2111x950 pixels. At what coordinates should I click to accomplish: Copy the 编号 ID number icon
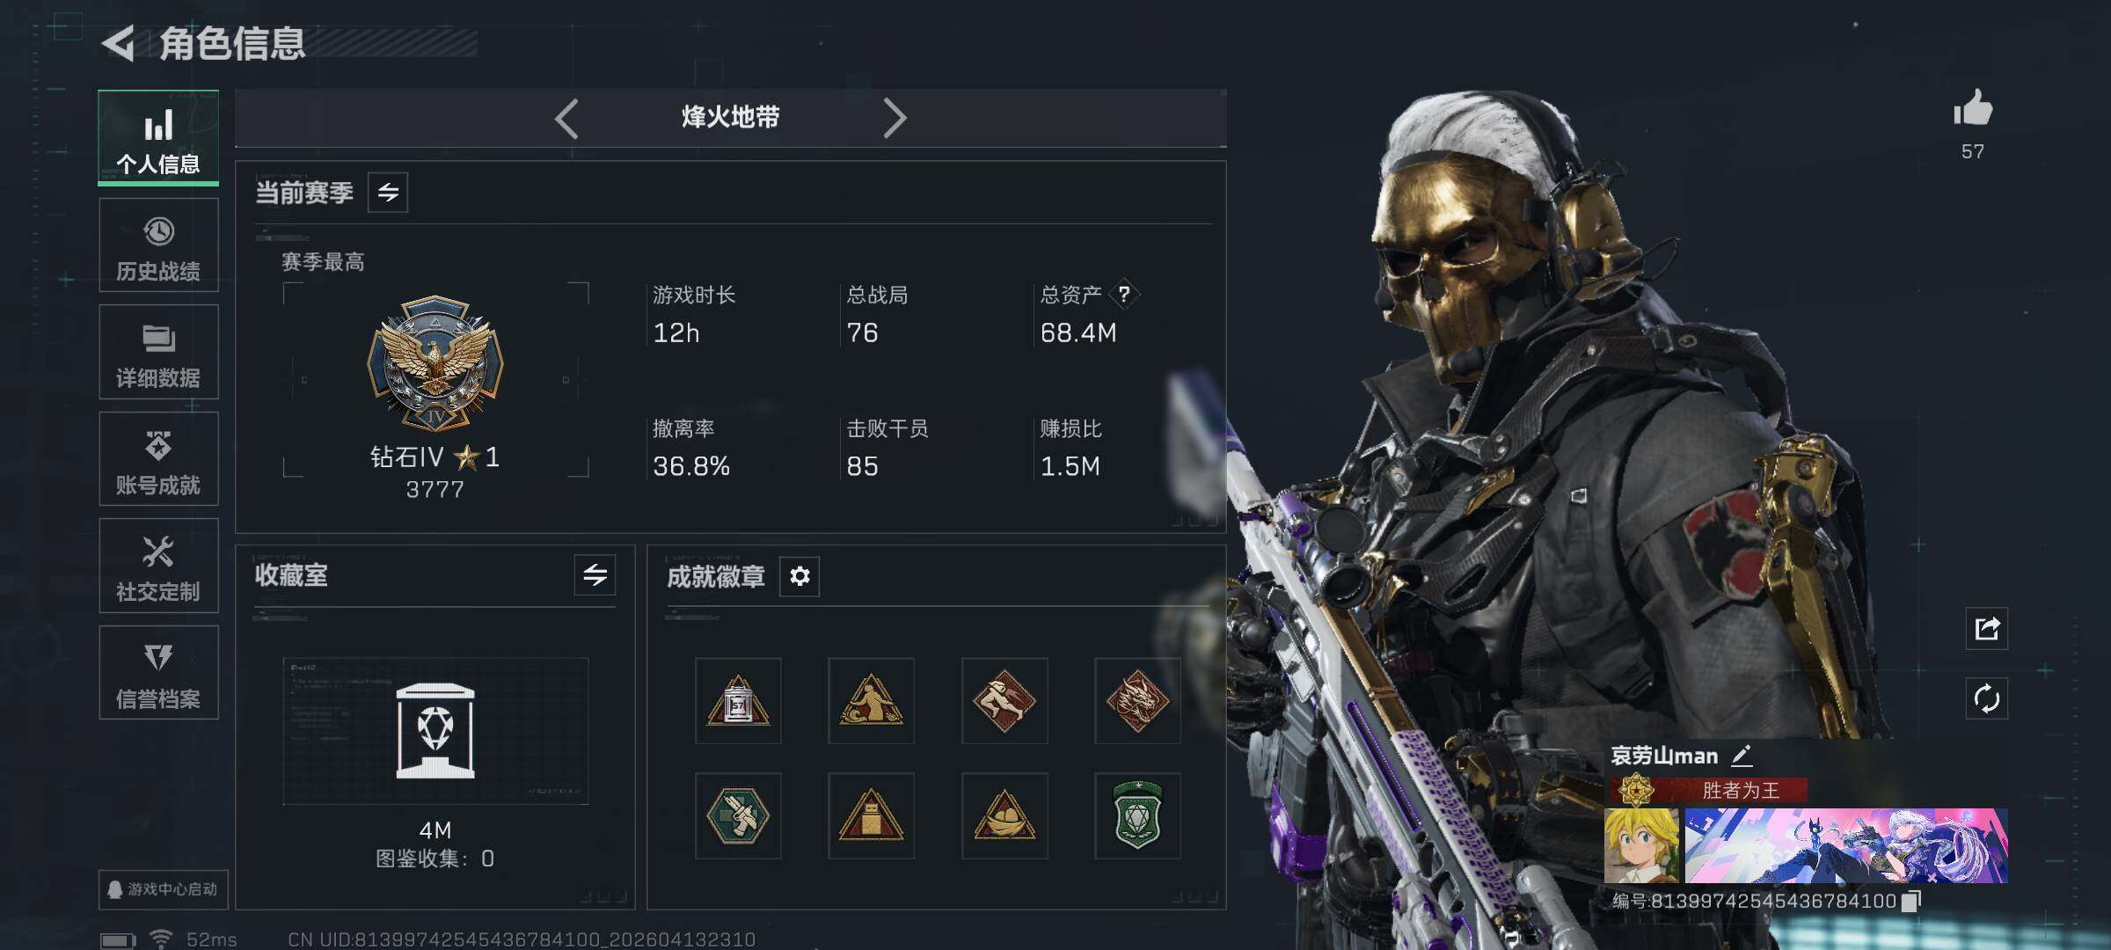coord(1911,902)
